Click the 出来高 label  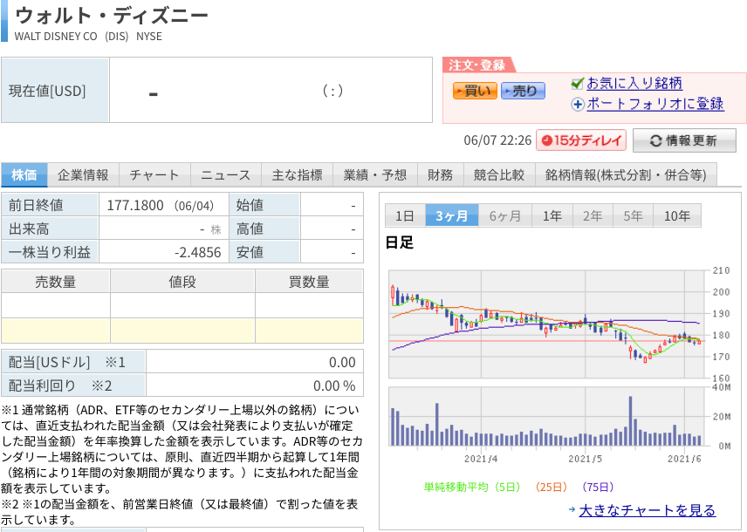click(x=29, y=228)
